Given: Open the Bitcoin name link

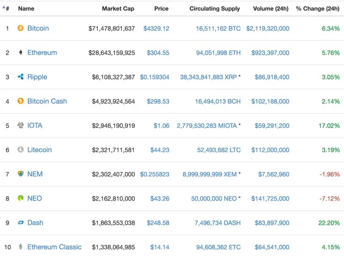Looking at the screenshot, I should pos(38,28).
